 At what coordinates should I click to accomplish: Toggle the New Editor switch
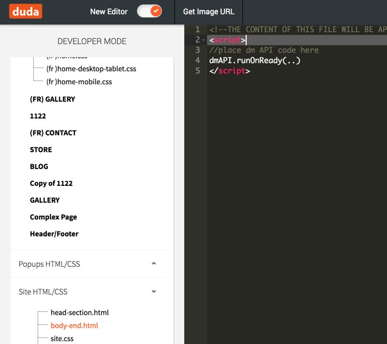pyautogui.click(x=149, y=11)
